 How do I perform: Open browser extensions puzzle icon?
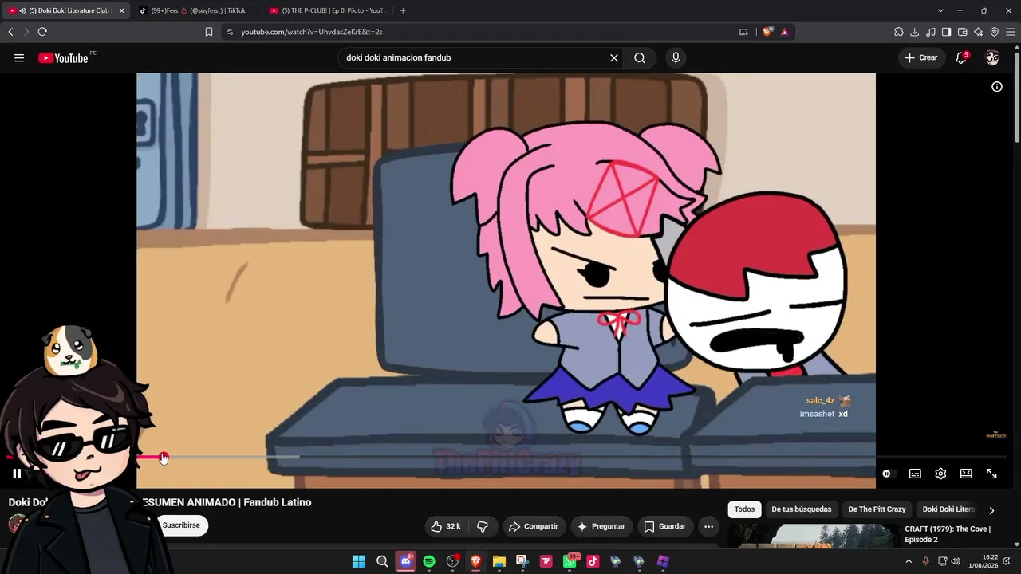pyautogui.click(x=899, y=32)
